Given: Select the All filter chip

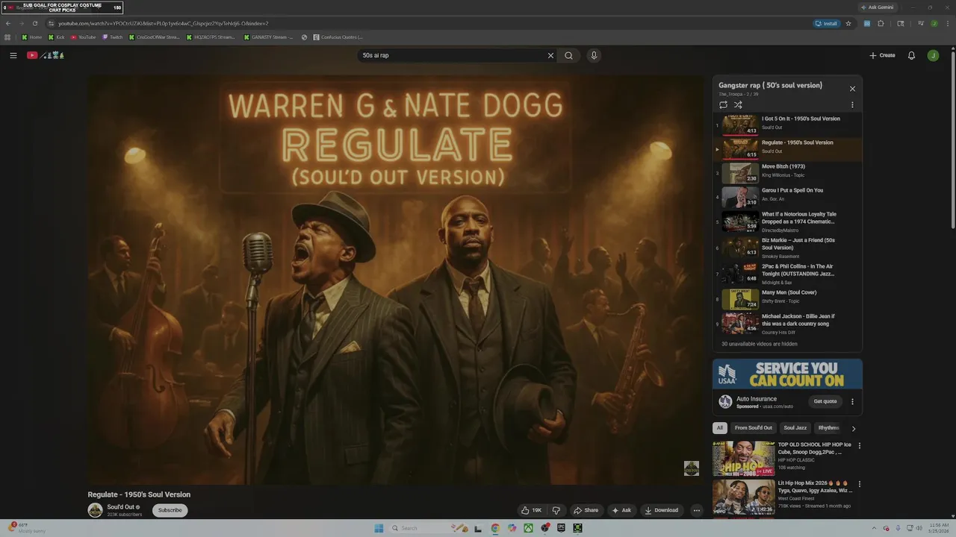Looking at the screenshot, I should click(720, 428).
